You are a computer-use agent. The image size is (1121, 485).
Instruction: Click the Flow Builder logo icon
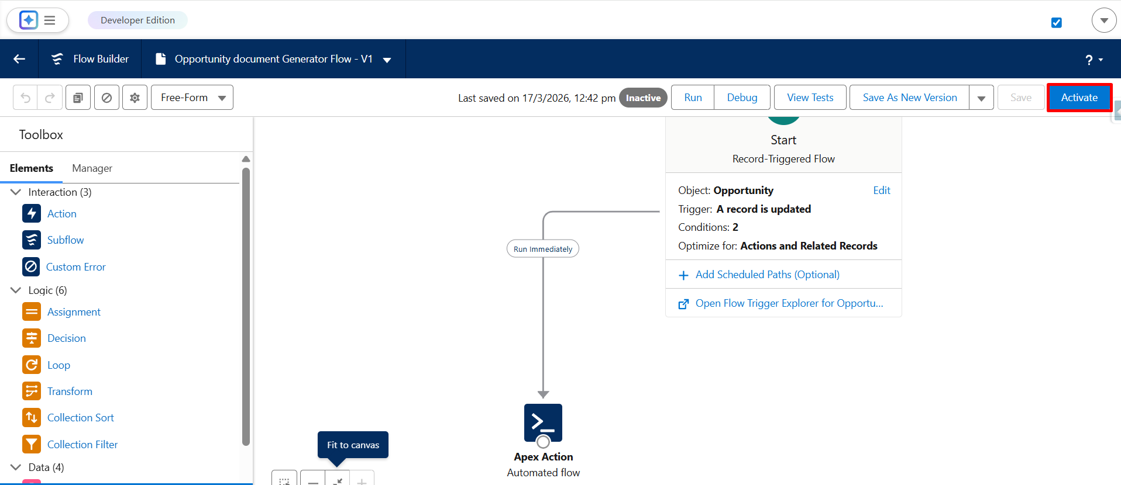click(57, 59)
